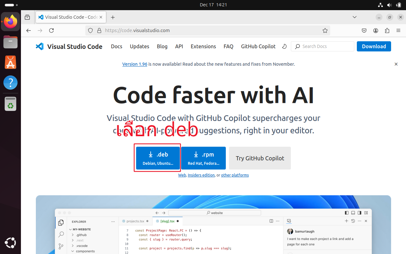Open the Firefox account icon
This screenshot has width=406, height=254.
[376, 30]
